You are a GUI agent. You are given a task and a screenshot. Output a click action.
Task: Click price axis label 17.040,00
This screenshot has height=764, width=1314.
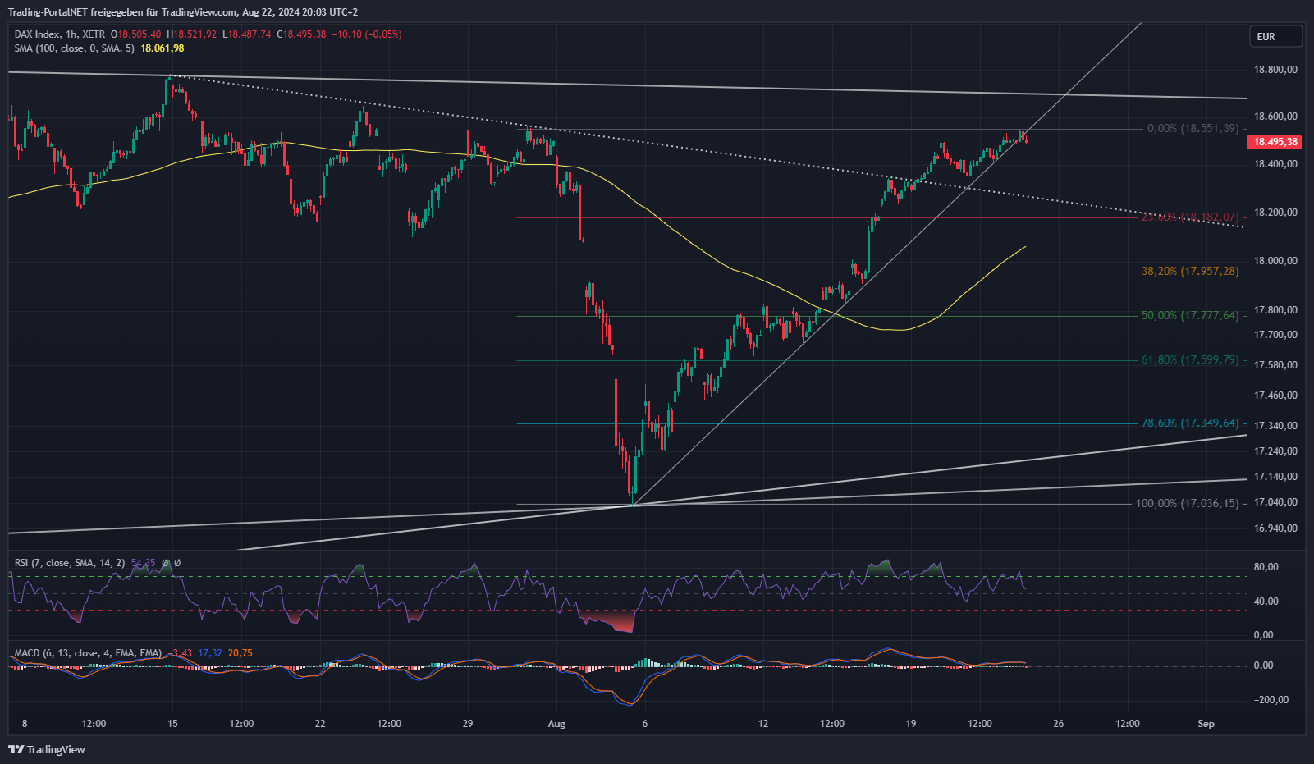click(1275, 502)
